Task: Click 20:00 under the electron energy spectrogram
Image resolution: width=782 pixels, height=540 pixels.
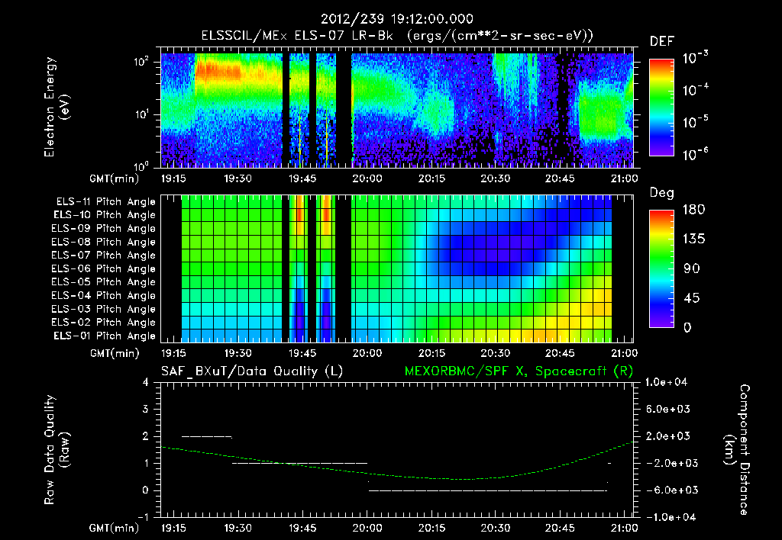Action: point(367,178)
